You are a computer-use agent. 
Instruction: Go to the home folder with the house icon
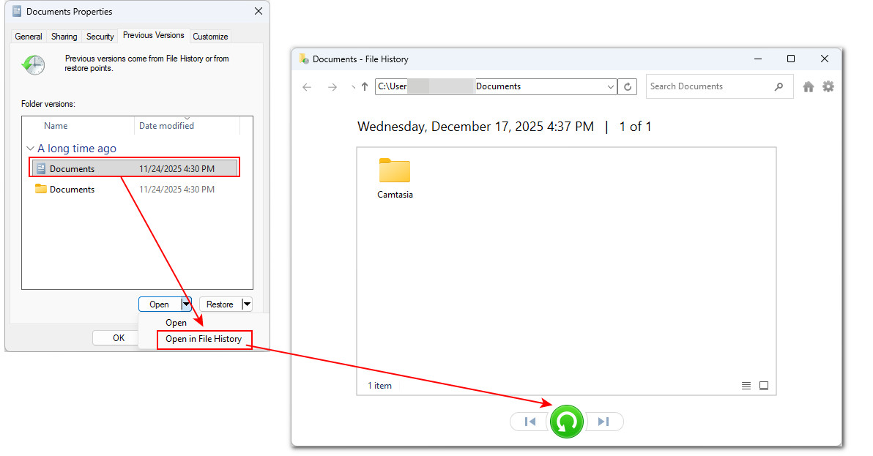(808, 86)
